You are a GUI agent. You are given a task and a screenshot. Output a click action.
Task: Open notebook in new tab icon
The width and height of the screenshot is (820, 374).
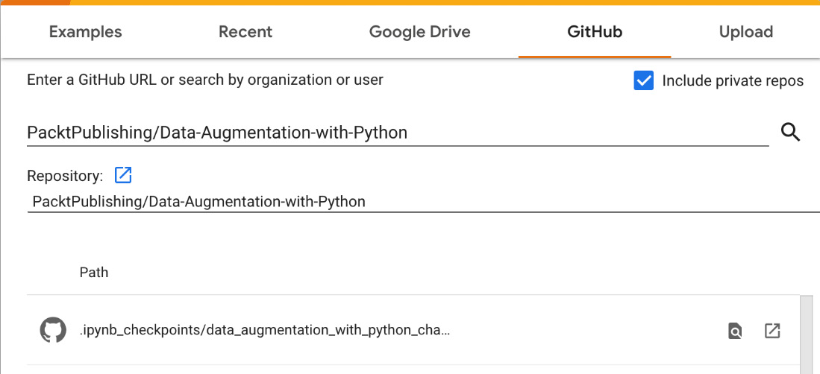tap(772, 331)
